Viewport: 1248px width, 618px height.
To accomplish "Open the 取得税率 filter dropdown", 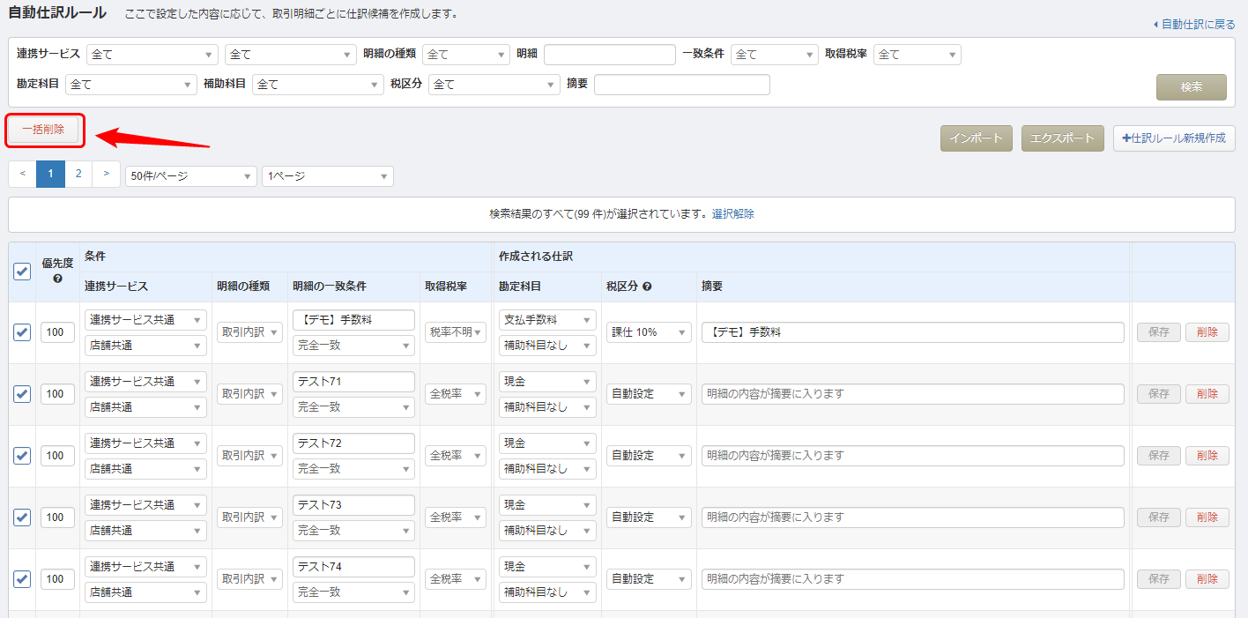I will [x=917, y=55].
